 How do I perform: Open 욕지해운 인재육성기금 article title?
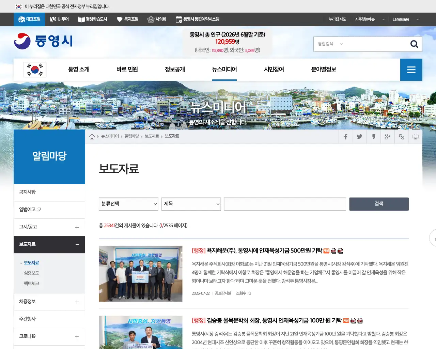tap(264, 251)
